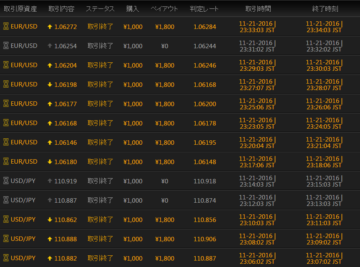Click the trade time 23:20:04 JST
Screen dimensions: 360x267
257,146
